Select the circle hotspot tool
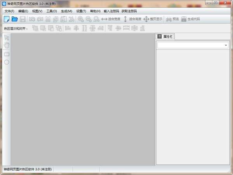Image resolution: width=233 pixels, height=175 pixels. [7, 62]
